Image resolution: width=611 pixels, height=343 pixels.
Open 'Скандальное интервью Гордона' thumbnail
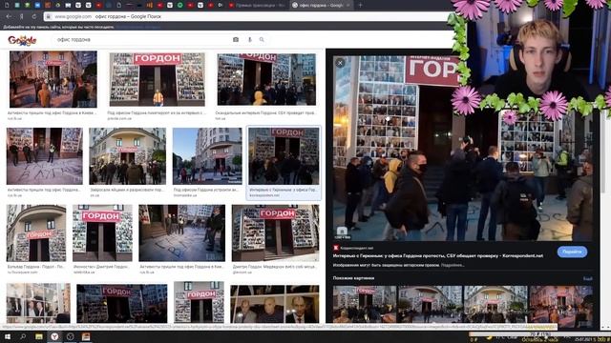click(266, 79)
